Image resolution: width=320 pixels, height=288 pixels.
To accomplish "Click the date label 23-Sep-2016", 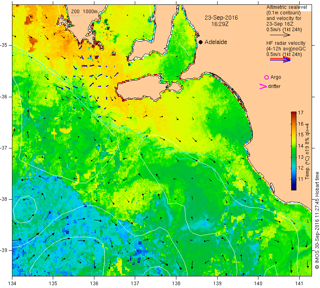I will pyautogui.click(x=221, y=18).
